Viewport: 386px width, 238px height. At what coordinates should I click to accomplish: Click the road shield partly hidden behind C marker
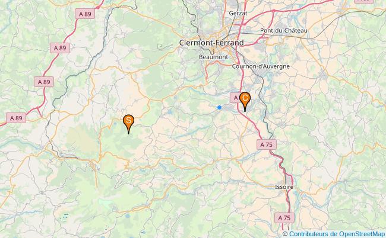[x=235, y=98]
